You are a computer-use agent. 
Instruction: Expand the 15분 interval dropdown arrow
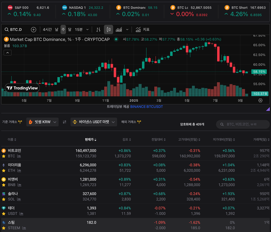click(x=88, y=30)
